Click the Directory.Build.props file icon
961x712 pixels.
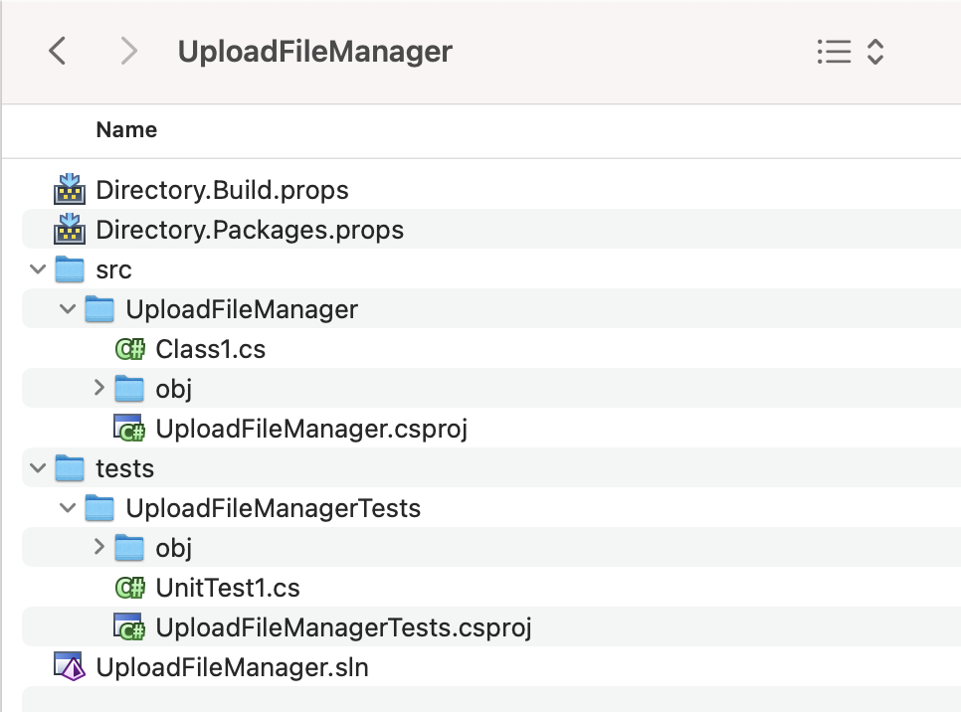click(x=70, y=189)
